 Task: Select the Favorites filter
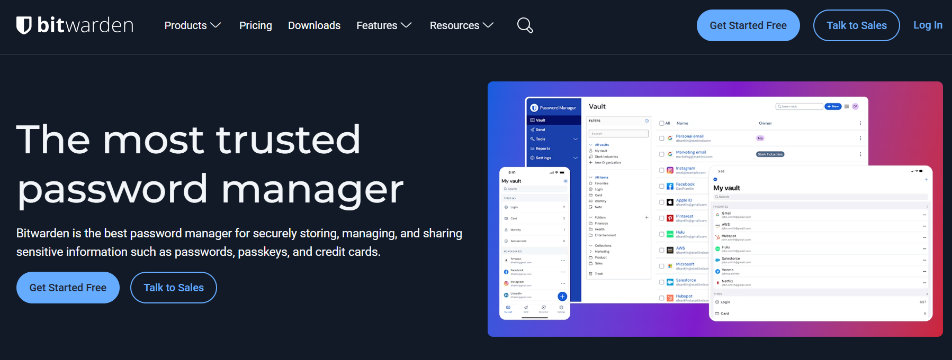click(599, 183)
